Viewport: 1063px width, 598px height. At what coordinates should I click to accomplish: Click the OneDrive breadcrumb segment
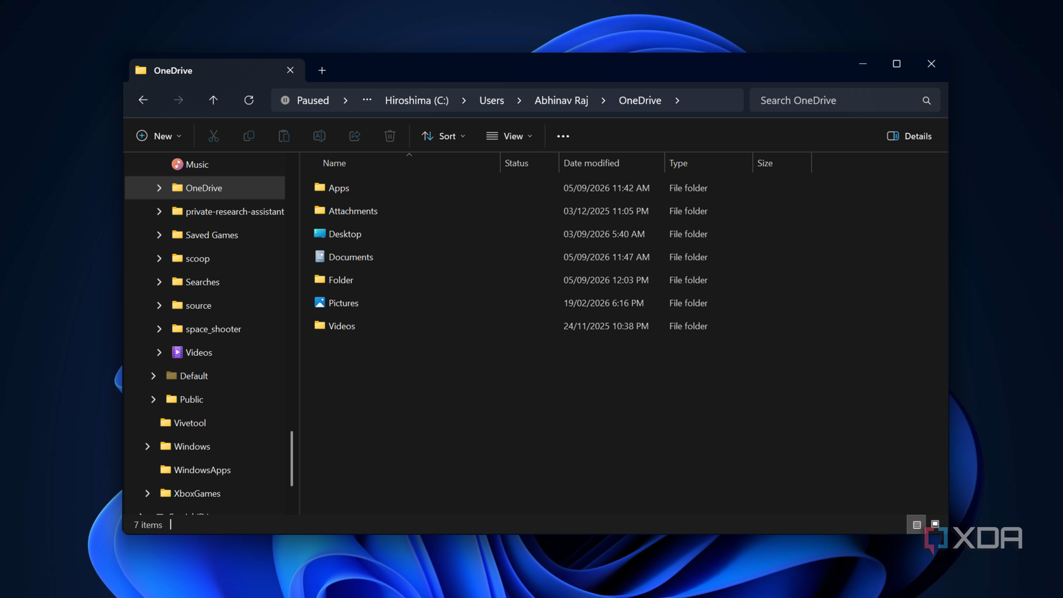640,101
